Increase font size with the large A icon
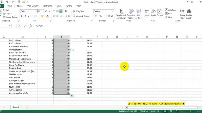 46,11
